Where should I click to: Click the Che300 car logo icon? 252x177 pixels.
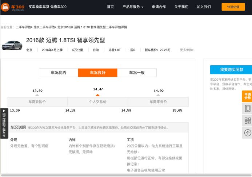point(5,7)
